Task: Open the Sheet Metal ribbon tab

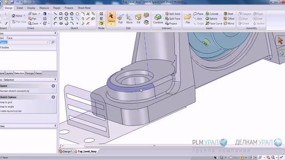Action: point(84,8)
